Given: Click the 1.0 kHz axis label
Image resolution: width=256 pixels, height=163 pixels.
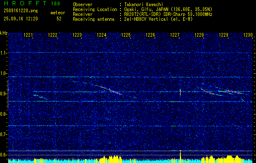Looking at the screenshot, I should coord(3,74).
